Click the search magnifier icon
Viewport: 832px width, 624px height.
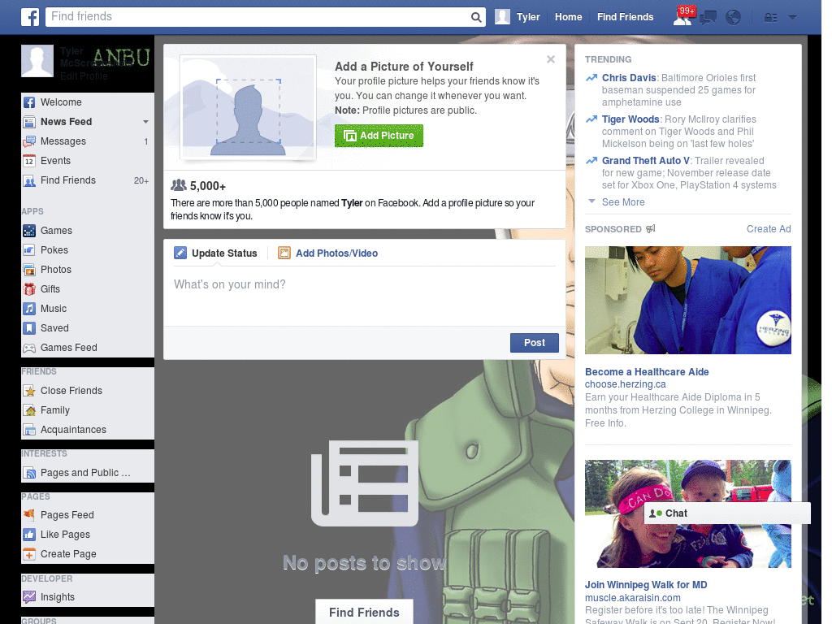click(476, 17)
